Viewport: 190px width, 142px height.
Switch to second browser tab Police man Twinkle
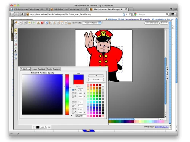point(69,9)
